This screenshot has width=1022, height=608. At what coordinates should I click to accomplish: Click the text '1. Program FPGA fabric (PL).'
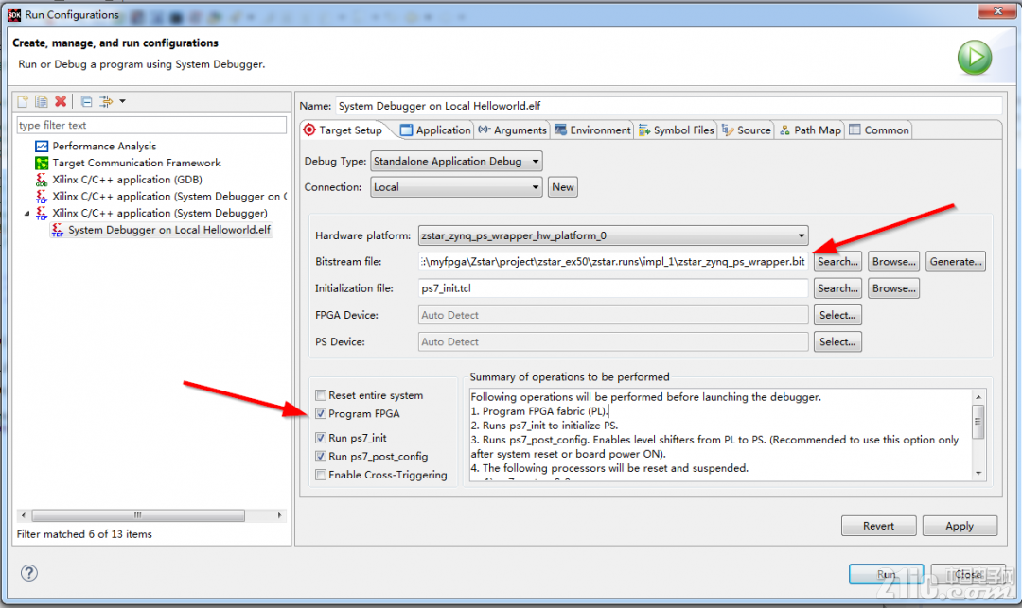click(539, 411)
